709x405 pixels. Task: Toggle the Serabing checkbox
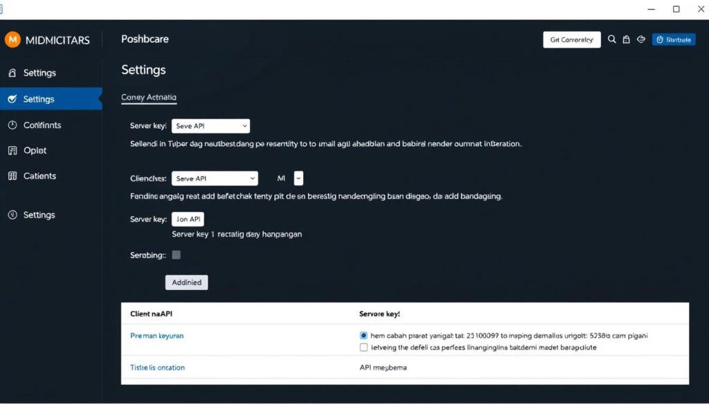click(x=177, y=255)
